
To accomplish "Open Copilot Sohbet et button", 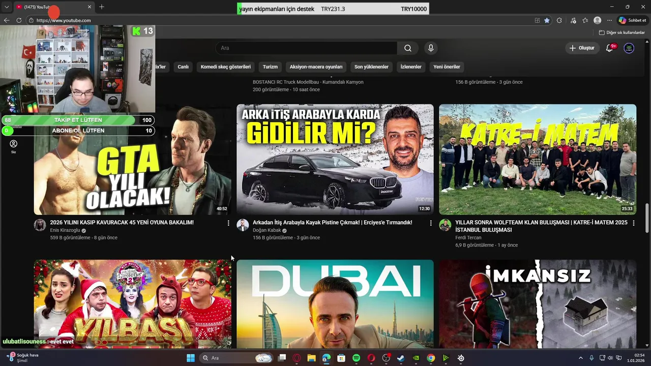I will (632, 20).
